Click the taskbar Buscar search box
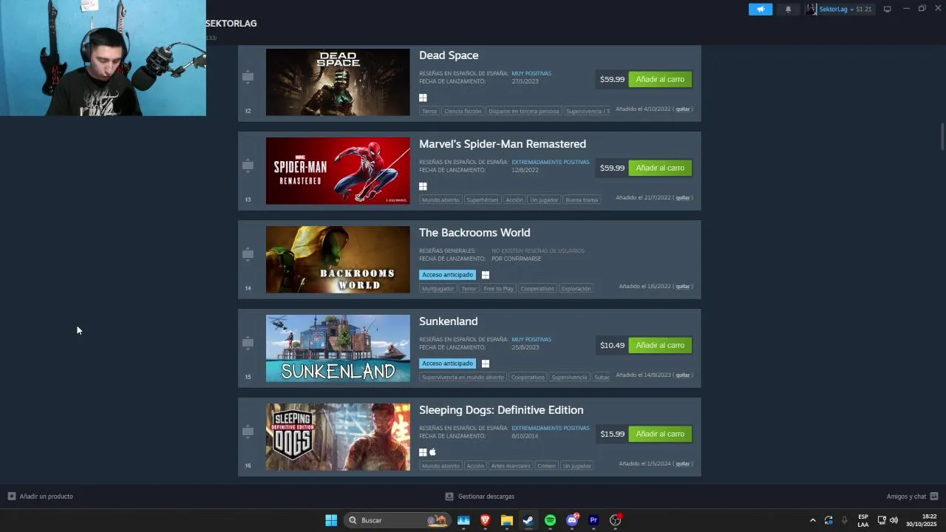 coord(397,520)
